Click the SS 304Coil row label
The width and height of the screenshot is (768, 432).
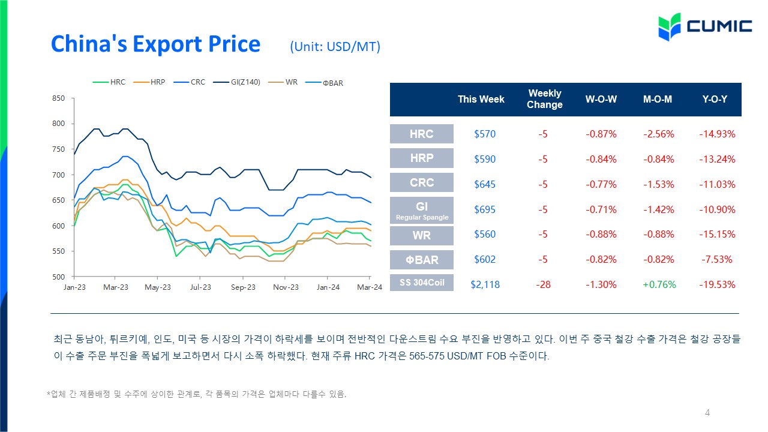(x=421, y=282)
